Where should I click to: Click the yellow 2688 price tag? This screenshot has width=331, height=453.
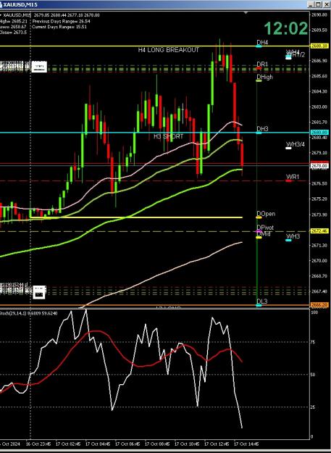tap(319, 46)
